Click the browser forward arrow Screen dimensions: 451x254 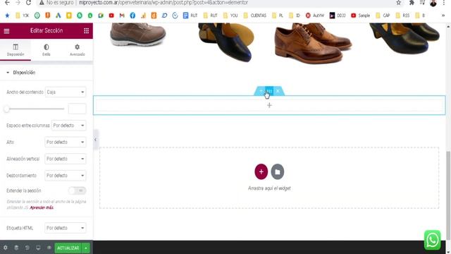point(18,3)
